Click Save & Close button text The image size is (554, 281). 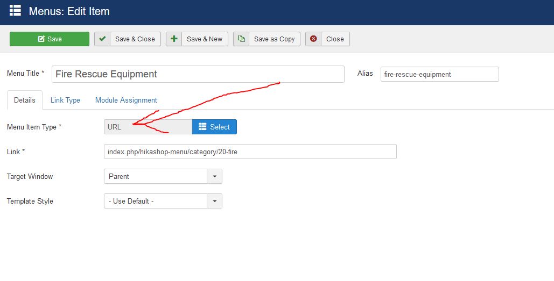click(135, 39)
